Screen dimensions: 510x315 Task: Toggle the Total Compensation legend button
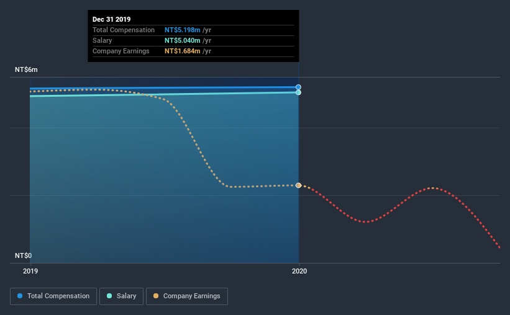coord(53,296)
